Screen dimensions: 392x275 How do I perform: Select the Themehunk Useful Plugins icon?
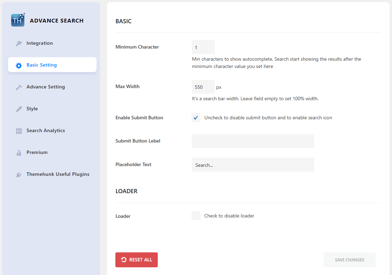19,174
